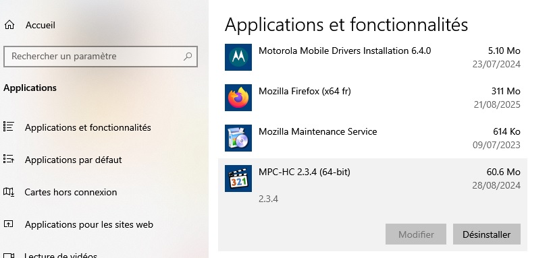Click the Applications pour les sites web icon
Image resolution: width=551 pixels, height=258 pixels.
point(8,224)
